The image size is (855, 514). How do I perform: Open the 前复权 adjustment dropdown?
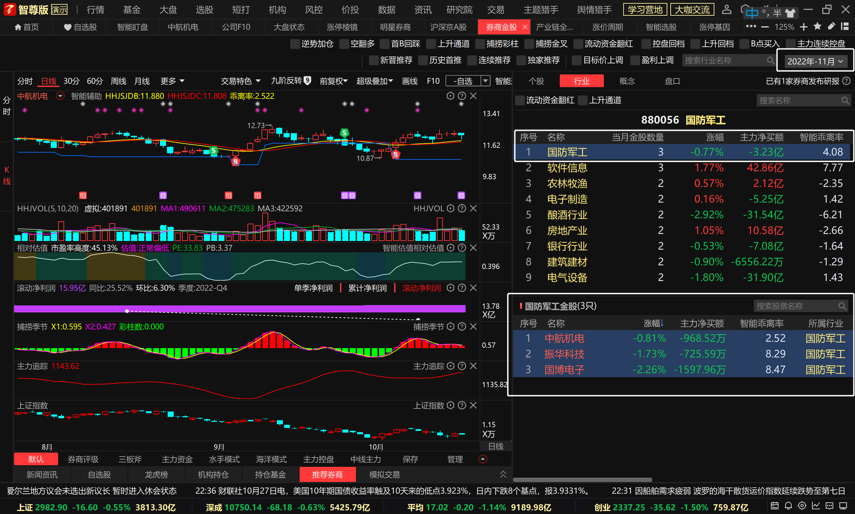[x=333, y=81]
